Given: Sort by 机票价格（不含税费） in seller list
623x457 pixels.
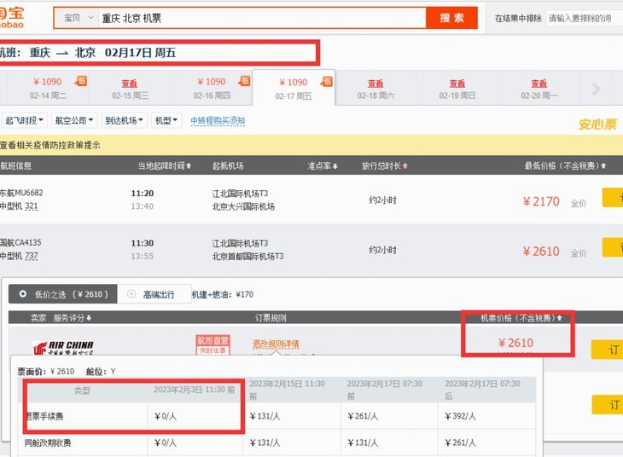Looking at the screenshot, I should [521, 318].
